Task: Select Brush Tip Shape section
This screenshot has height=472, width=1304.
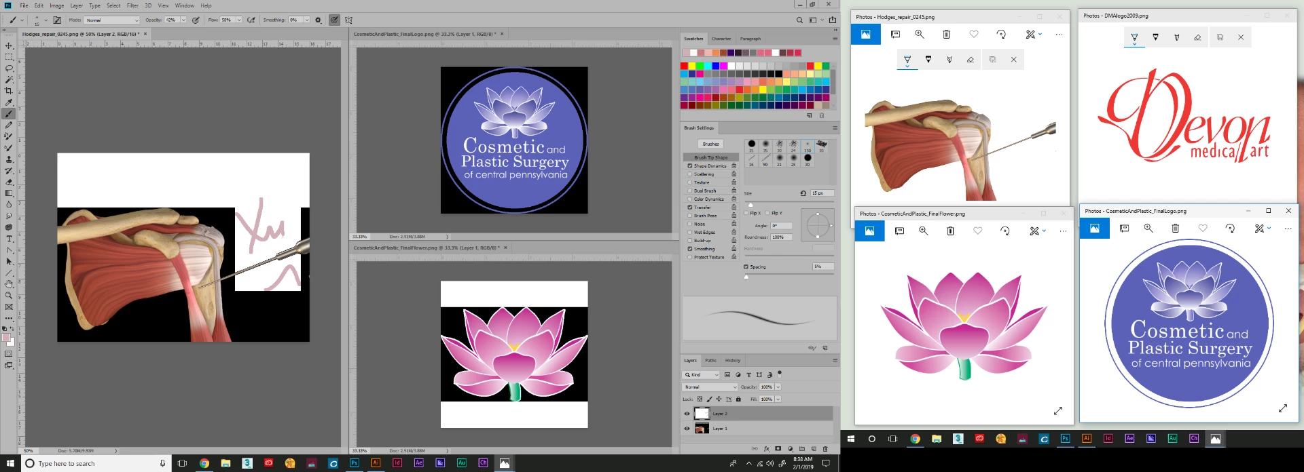Action: [710, 157]
